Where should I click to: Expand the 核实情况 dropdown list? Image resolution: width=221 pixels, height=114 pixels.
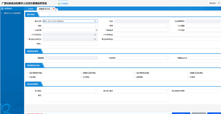point(143,58)
